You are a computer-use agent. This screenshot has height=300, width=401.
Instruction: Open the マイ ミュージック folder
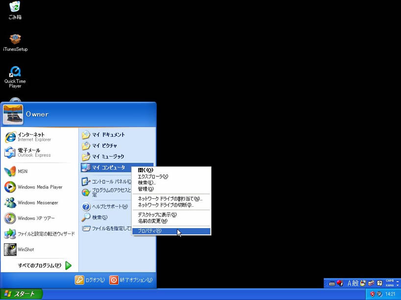click(103, 156)
